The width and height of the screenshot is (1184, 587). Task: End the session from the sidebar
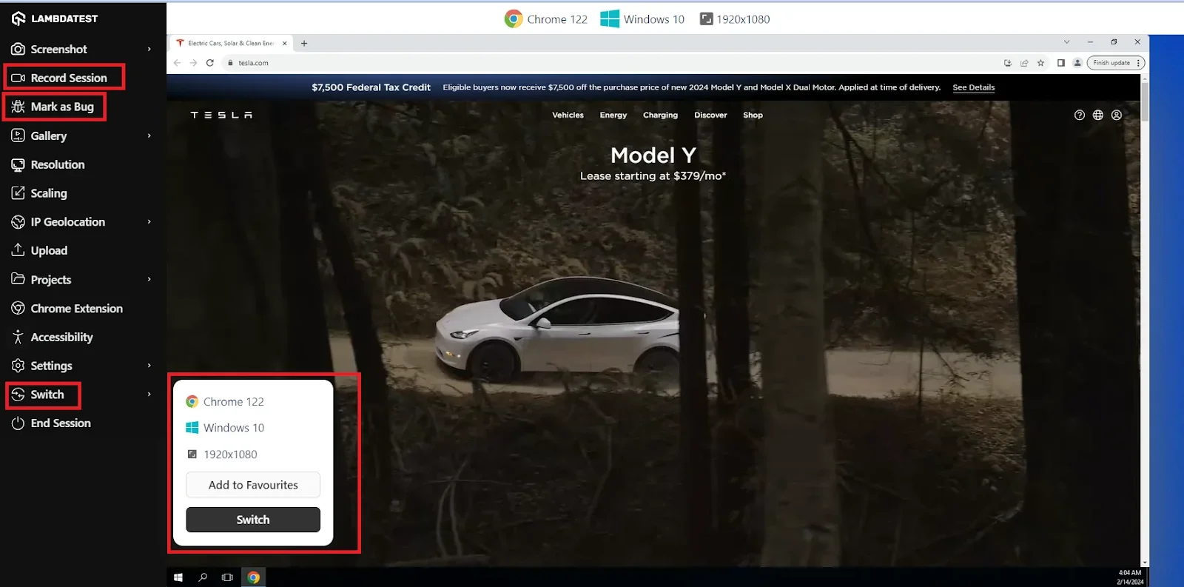(61, 423)
